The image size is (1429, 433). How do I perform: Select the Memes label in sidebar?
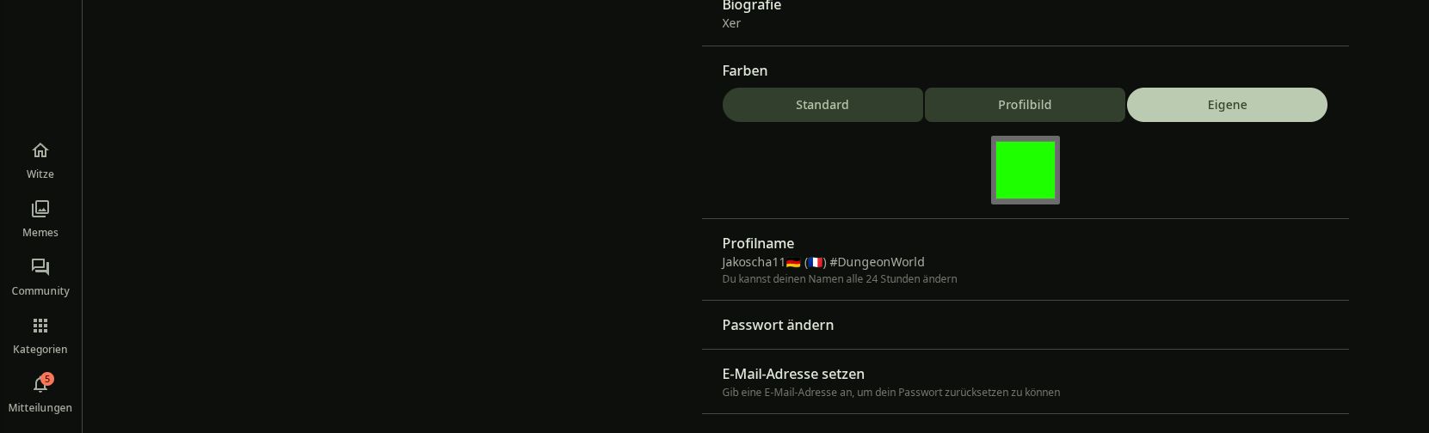(x=40, y=233)
